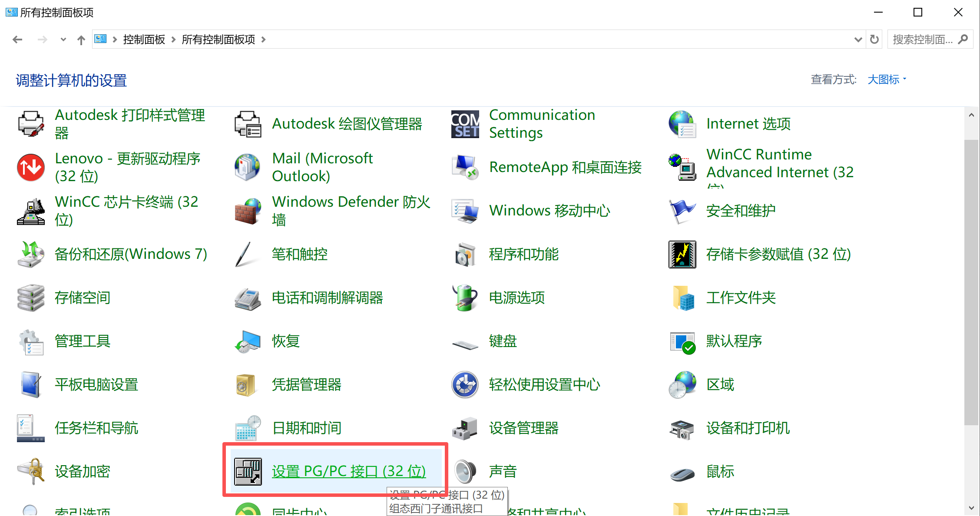
Task: Open 设置 PG/PC 接口 (32 位) link
Action: tap(349, 471)
